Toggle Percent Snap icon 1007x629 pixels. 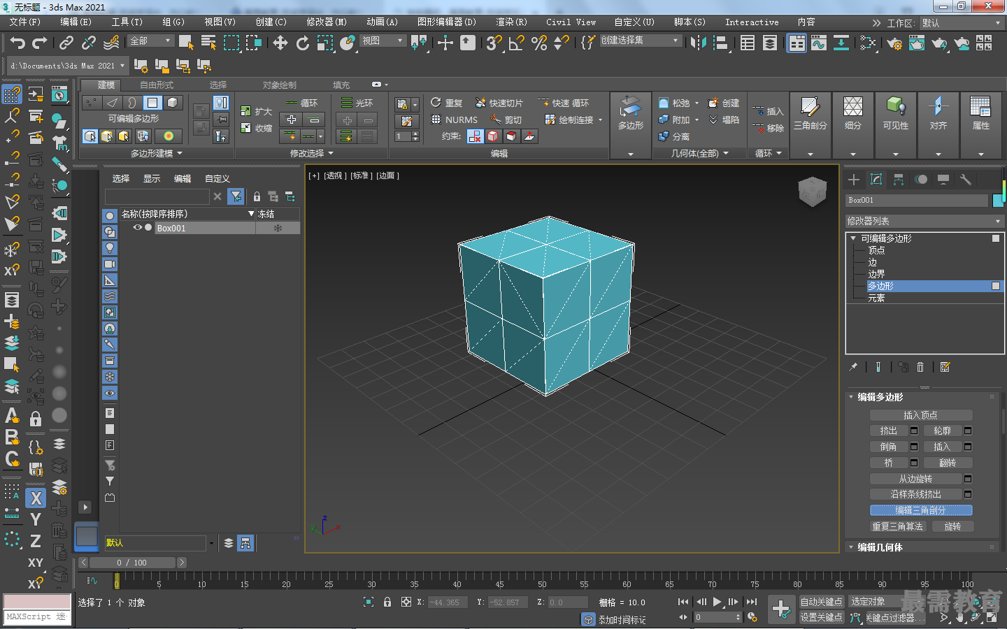(x=539, y=43)
